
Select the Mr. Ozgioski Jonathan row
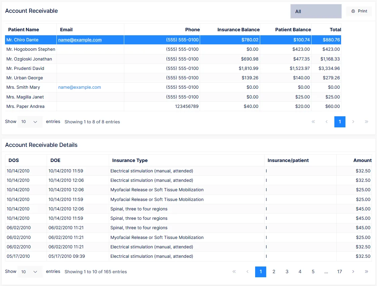coord(173,59)
